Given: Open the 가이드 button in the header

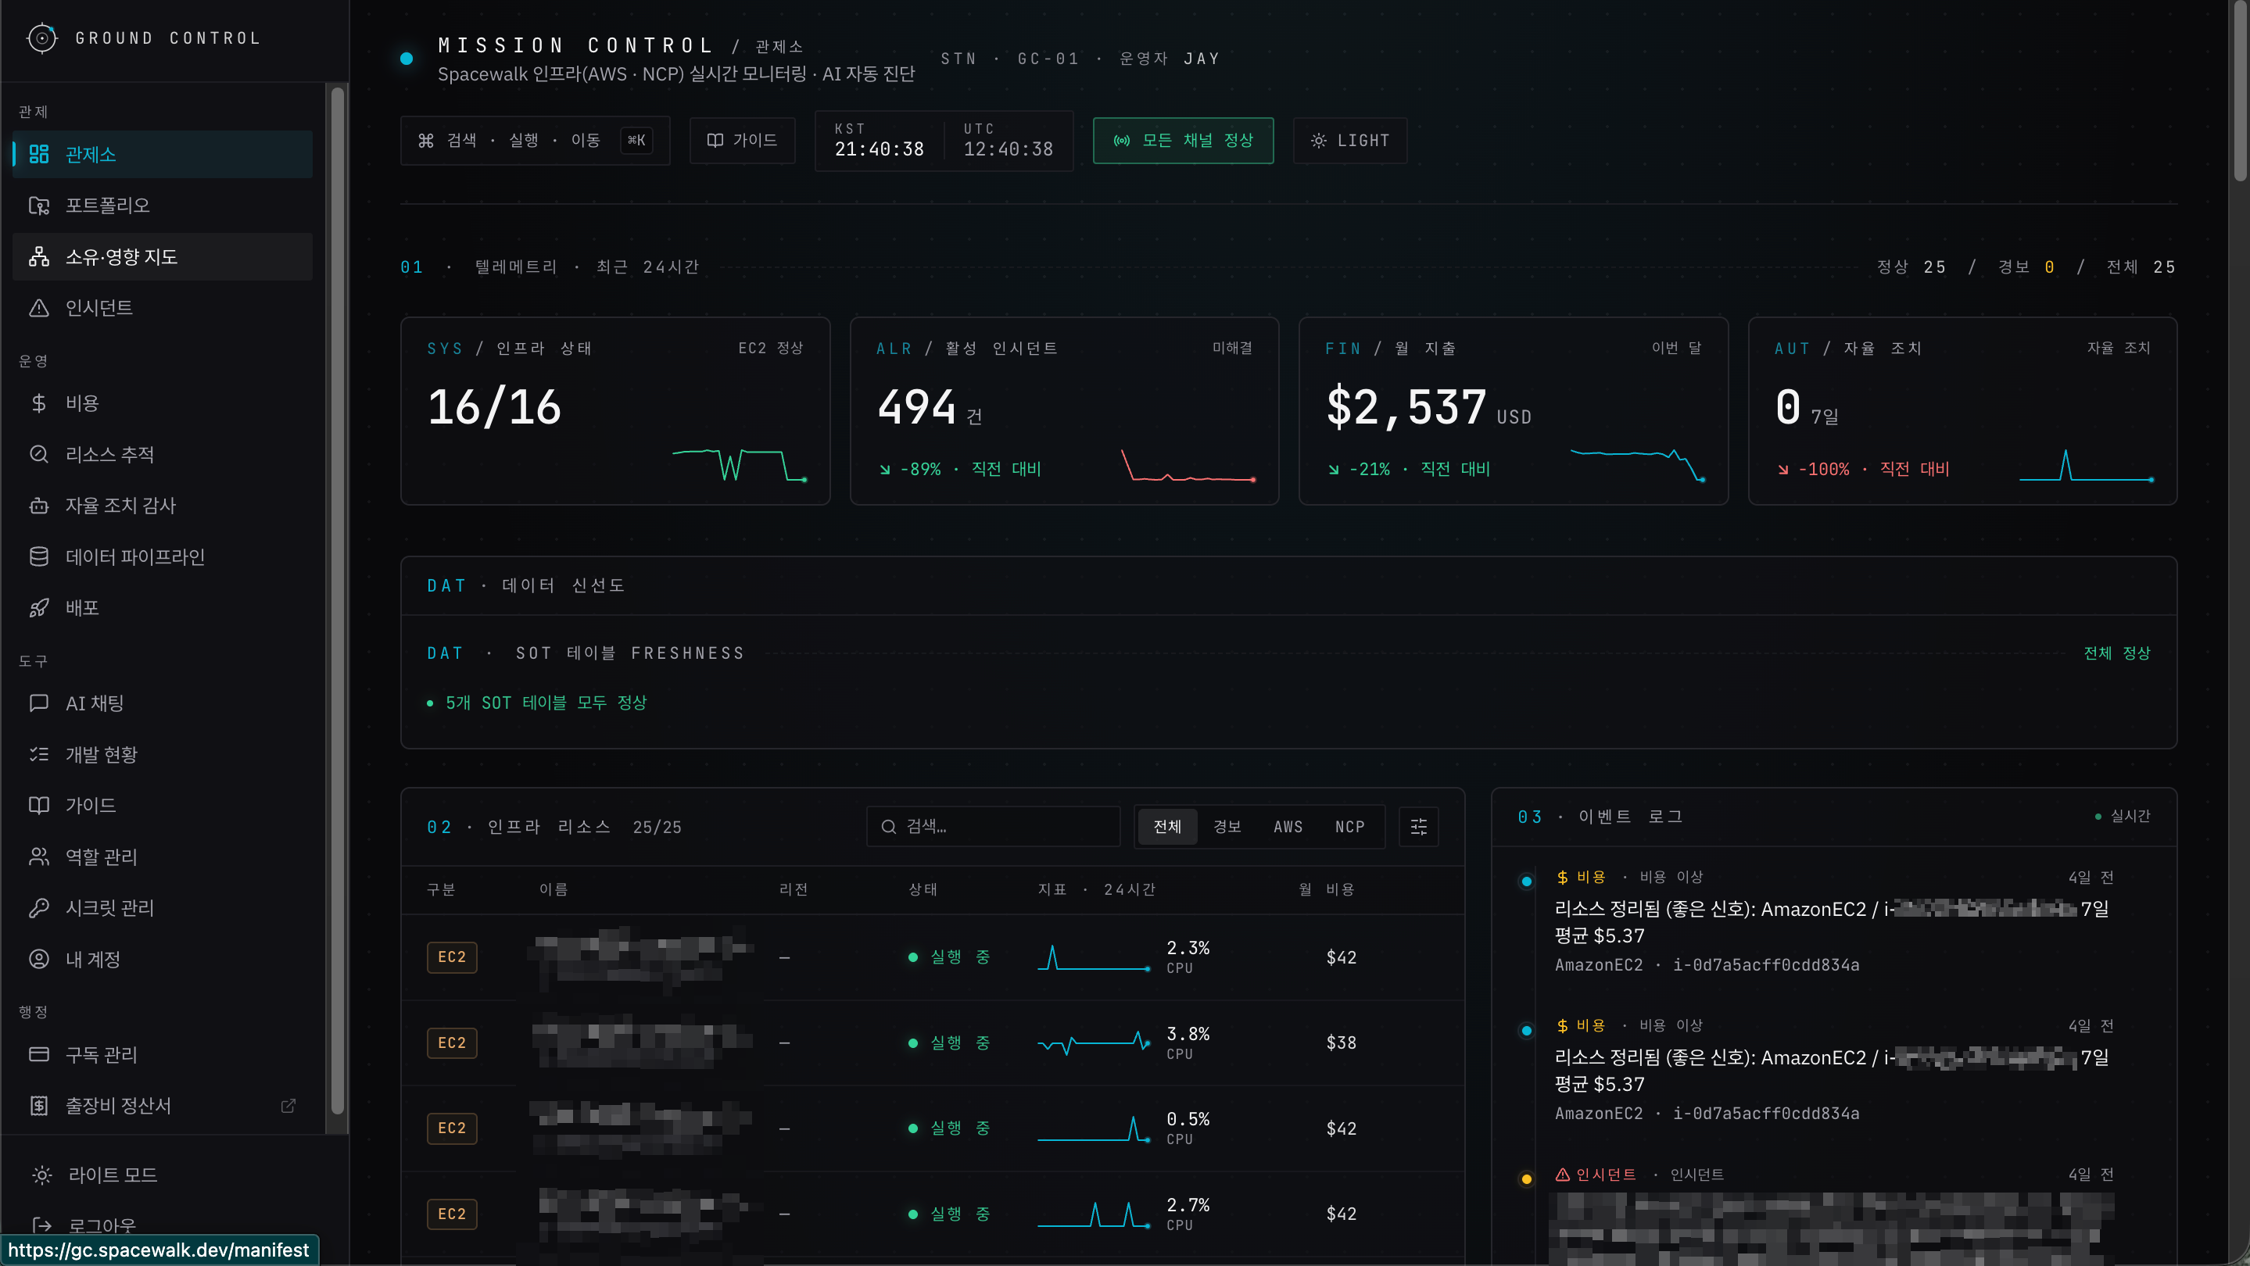Looking at the screenshot, I should 742,141.
